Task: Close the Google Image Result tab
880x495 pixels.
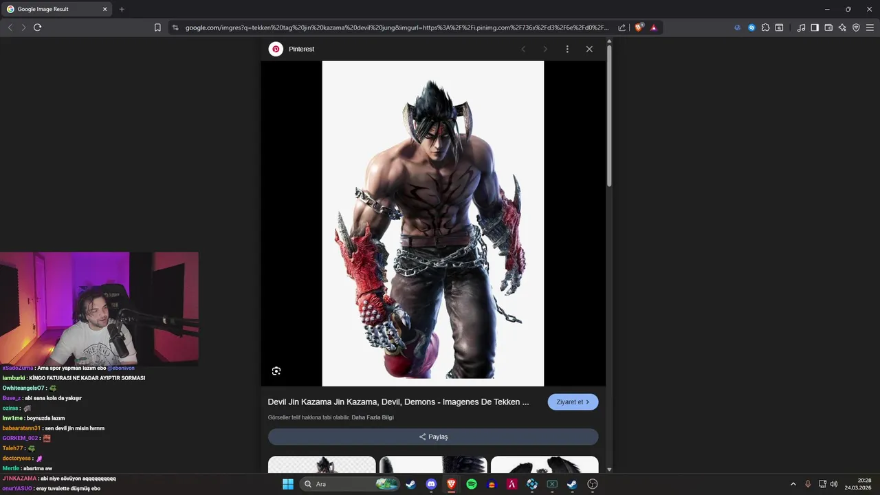Action: [104, 9]
